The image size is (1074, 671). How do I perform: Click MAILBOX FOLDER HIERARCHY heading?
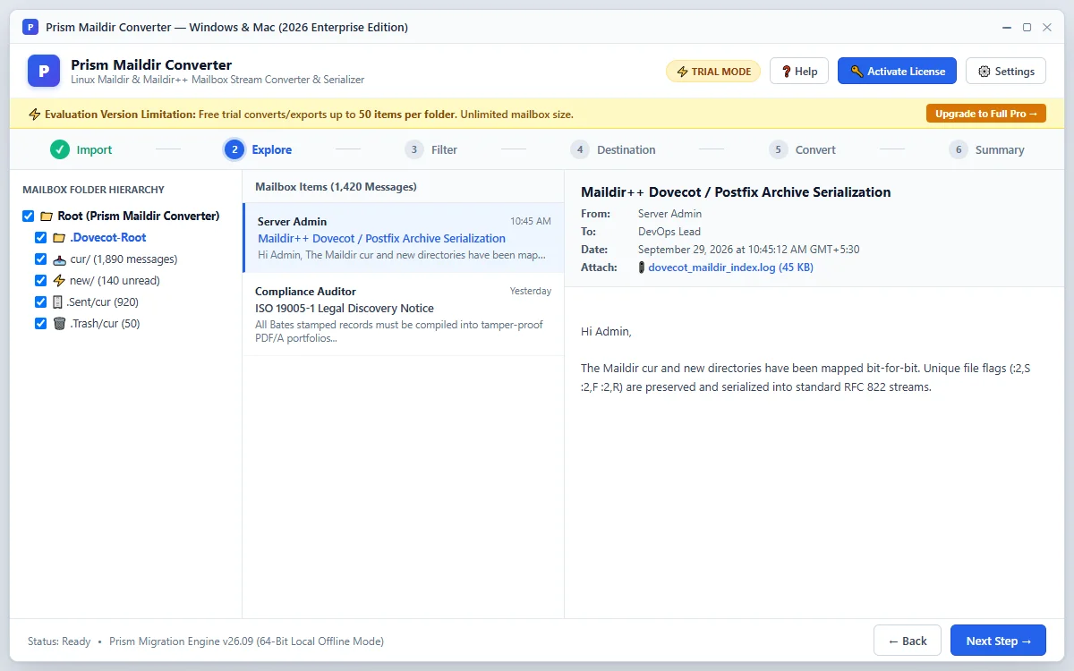[x=93, y=190]
